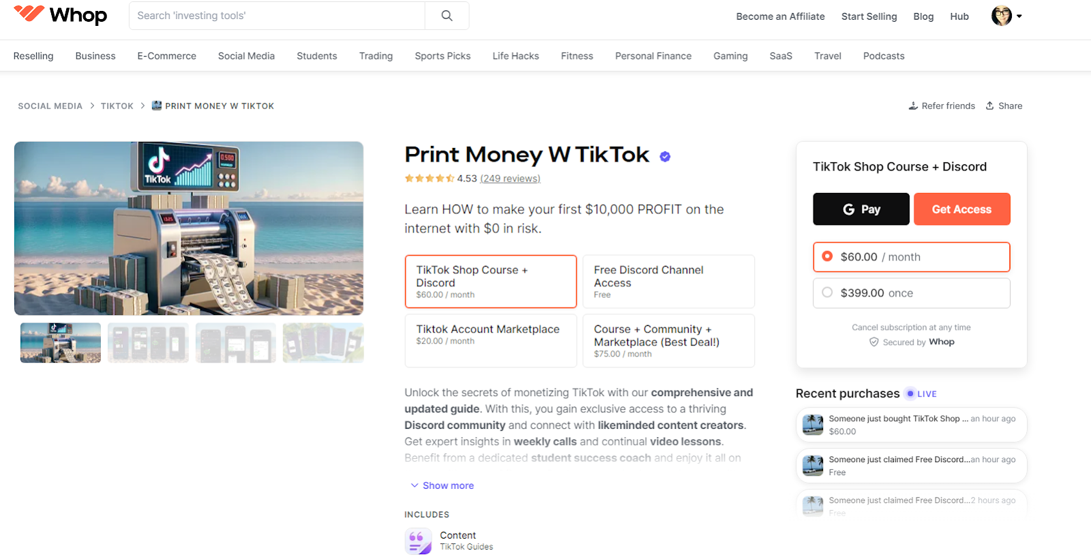This screenshot has height=557, width=1091.
Task: Click Start Selling link
Action: pyautogui.click(x=869, y=16)
